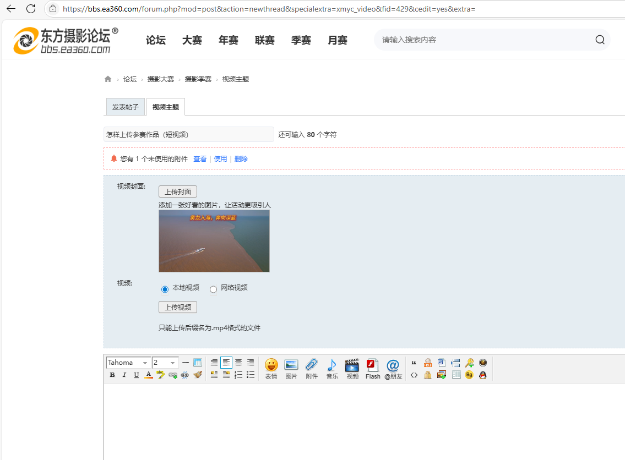
Task: Align text right in the editor
Action: [x=251, y=363]
